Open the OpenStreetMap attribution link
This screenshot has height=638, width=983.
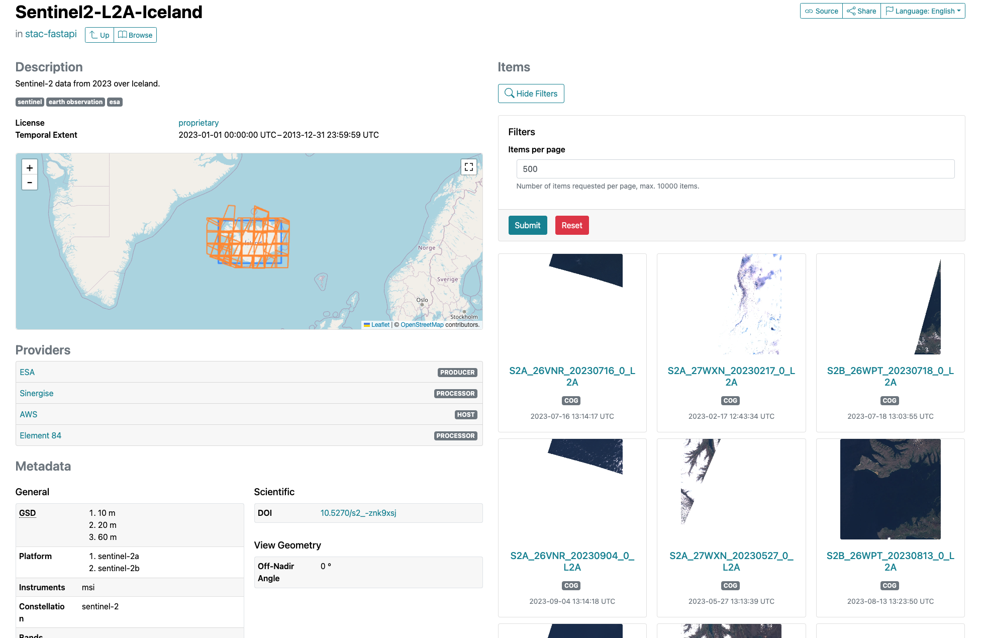coord(422,325)
